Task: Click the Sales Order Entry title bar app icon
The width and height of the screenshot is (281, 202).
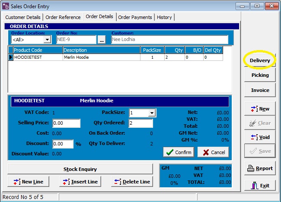Action: (x=5, y=6)
